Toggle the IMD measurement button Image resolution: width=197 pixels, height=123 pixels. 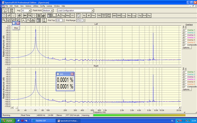[x=114, y=15]
